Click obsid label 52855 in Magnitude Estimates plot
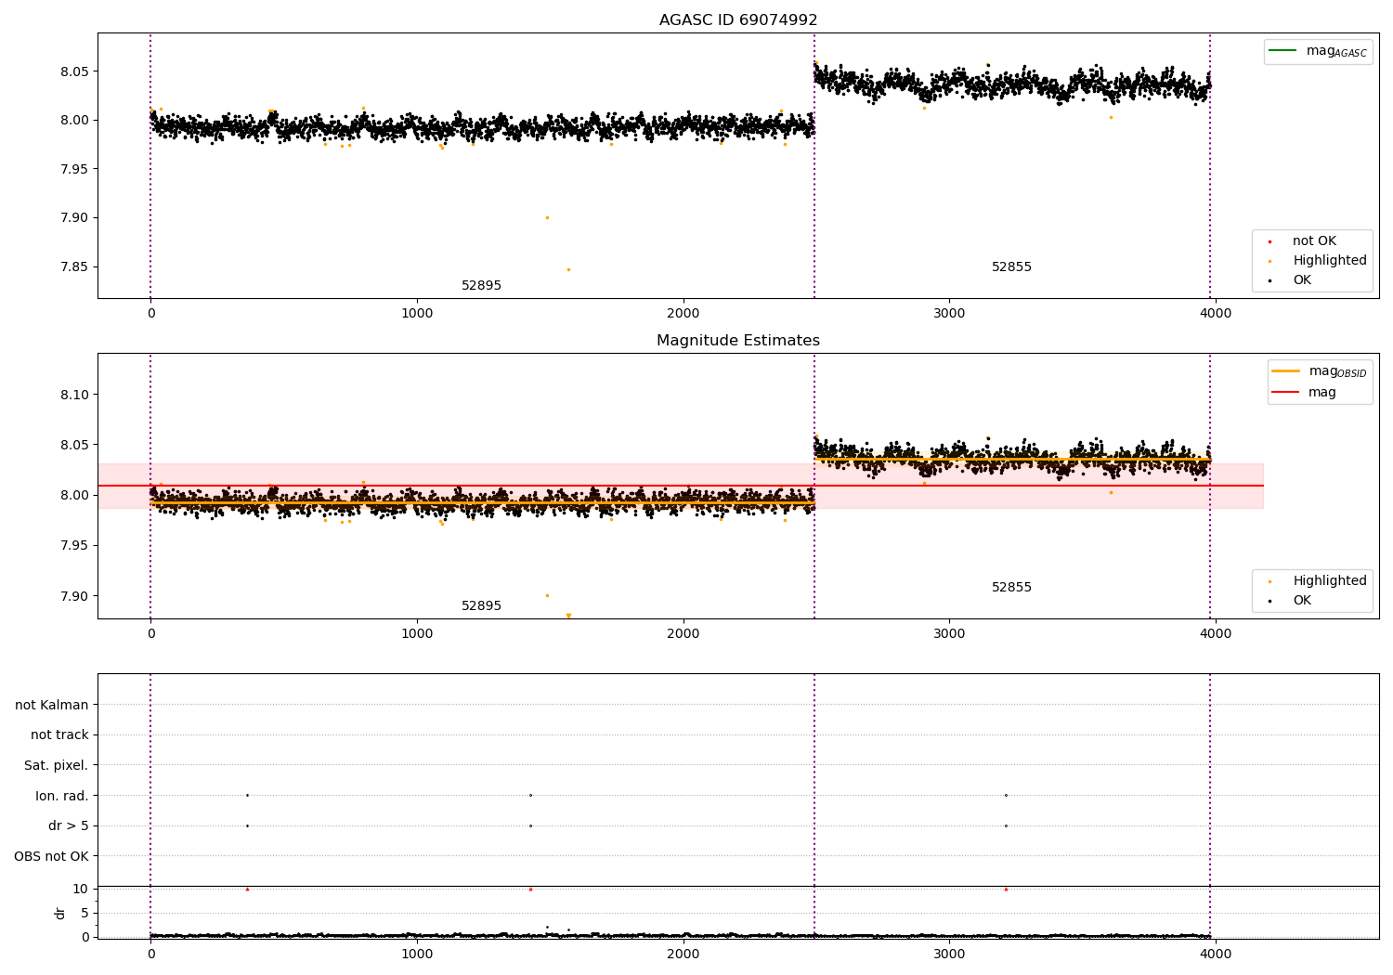 pos(1011,588)
